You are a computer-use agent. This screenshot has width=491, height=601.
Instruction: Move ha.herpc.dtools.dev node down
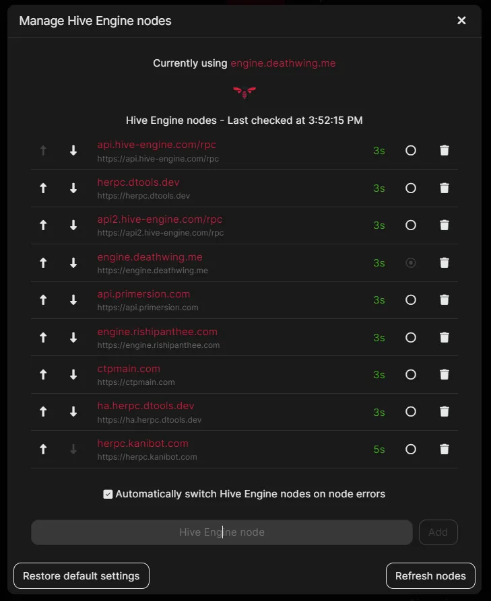pos(73,412)
